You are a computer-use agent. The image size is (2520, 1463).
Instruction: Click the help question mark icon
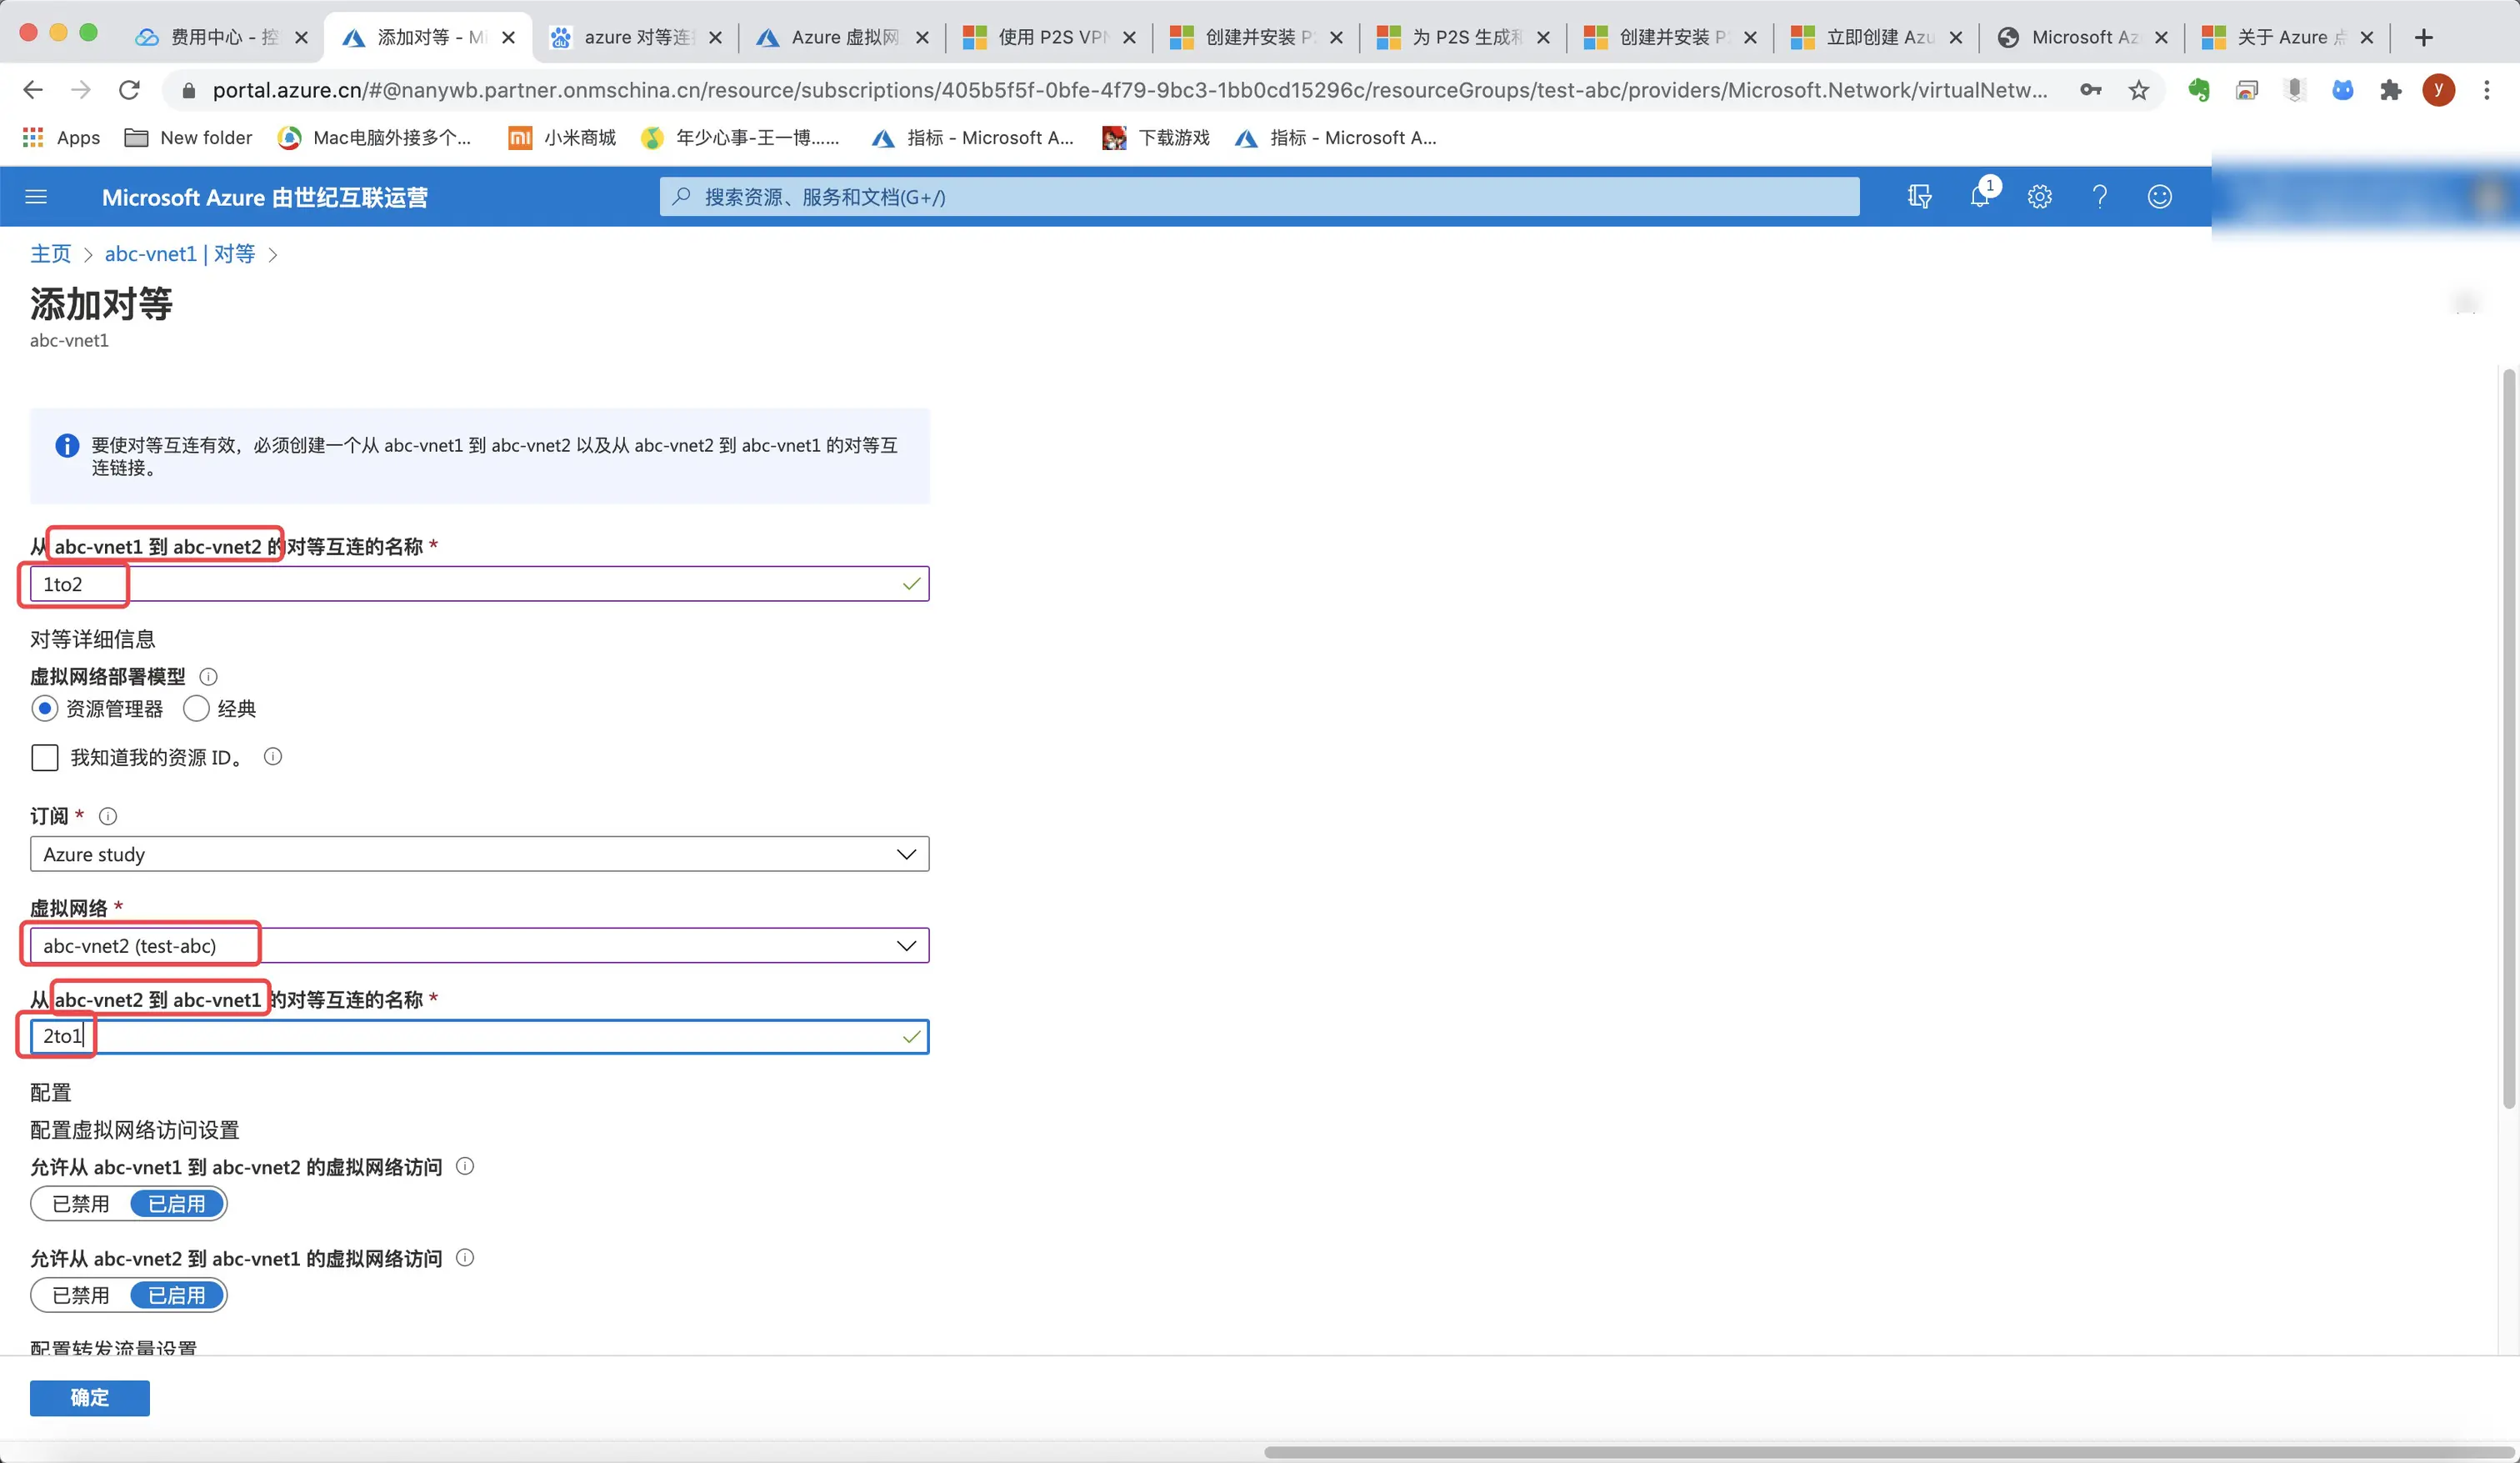pyautogui.click(x=2099, y=197)
